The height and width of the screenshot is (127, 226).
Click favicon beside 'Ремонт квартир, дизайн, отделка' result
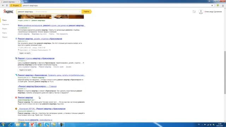[16, 39]
